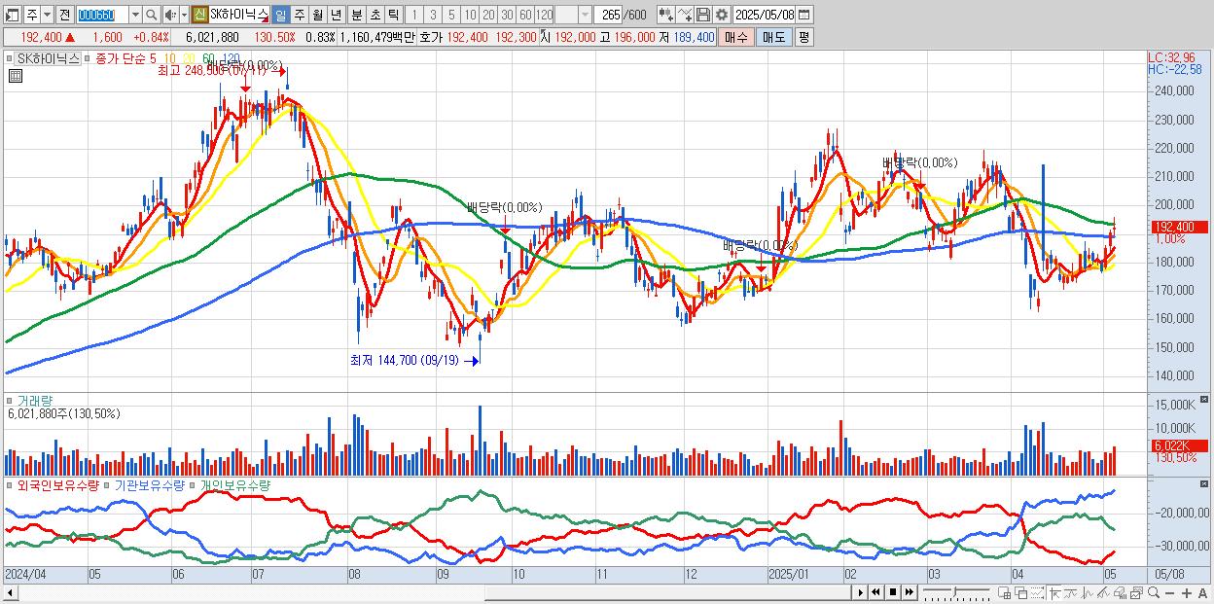This screenshot has width=1214, height=604.
Task: Select the 120 interval button
Action: click(x=545, y=15)
